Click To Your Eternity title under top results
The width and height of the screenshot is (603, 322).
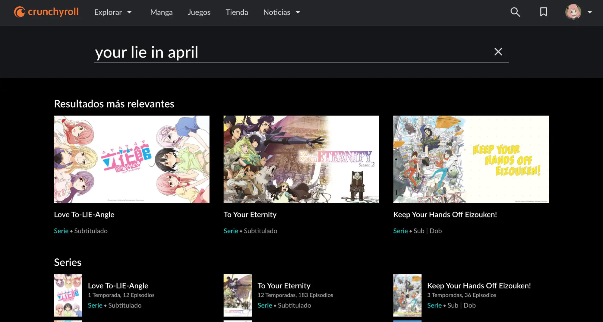click(x=250, y=214)
